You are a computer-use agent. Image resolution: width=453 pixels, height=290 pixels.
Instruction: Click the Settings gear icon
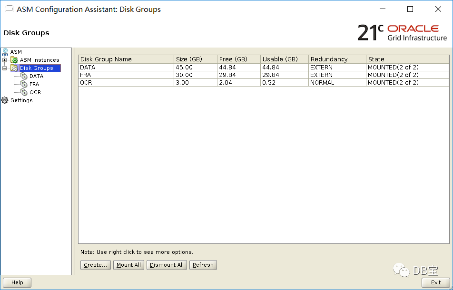tap(5, 100)
